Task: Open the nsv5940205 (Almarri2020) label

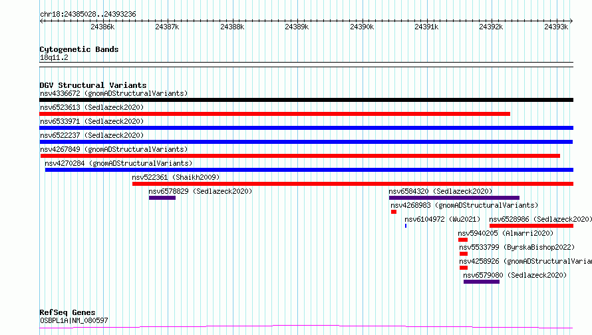Action: pos(506,233)
